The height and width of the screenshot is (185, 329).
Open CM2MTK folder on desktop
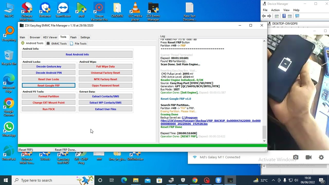click(117, 10)
